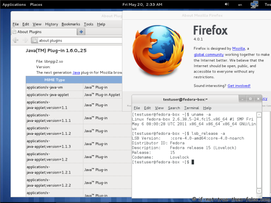Open Firefox View menu
The width and height of the screenshot is (271, 203).
pos(37,24)
